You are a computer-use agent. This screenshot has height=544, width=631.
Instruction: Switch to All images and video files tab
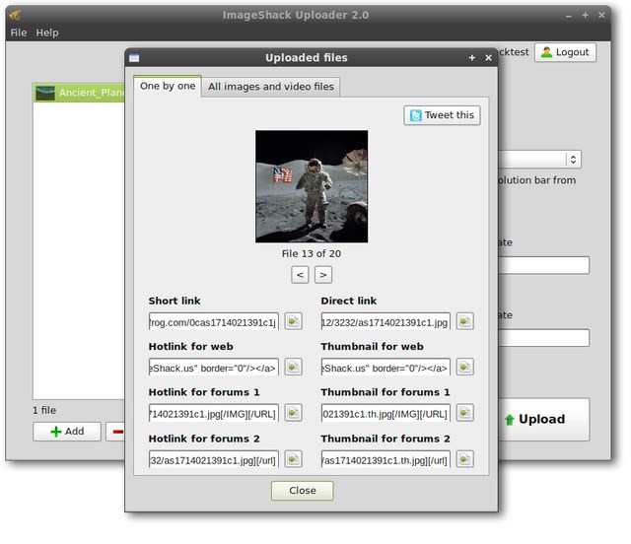[271, 87]
